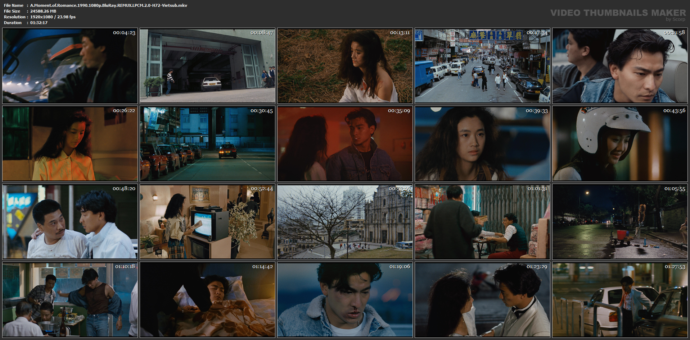Click the thumbnail at 00:26:22
Viewport: 690px width, 340px height.
point(70,144)
